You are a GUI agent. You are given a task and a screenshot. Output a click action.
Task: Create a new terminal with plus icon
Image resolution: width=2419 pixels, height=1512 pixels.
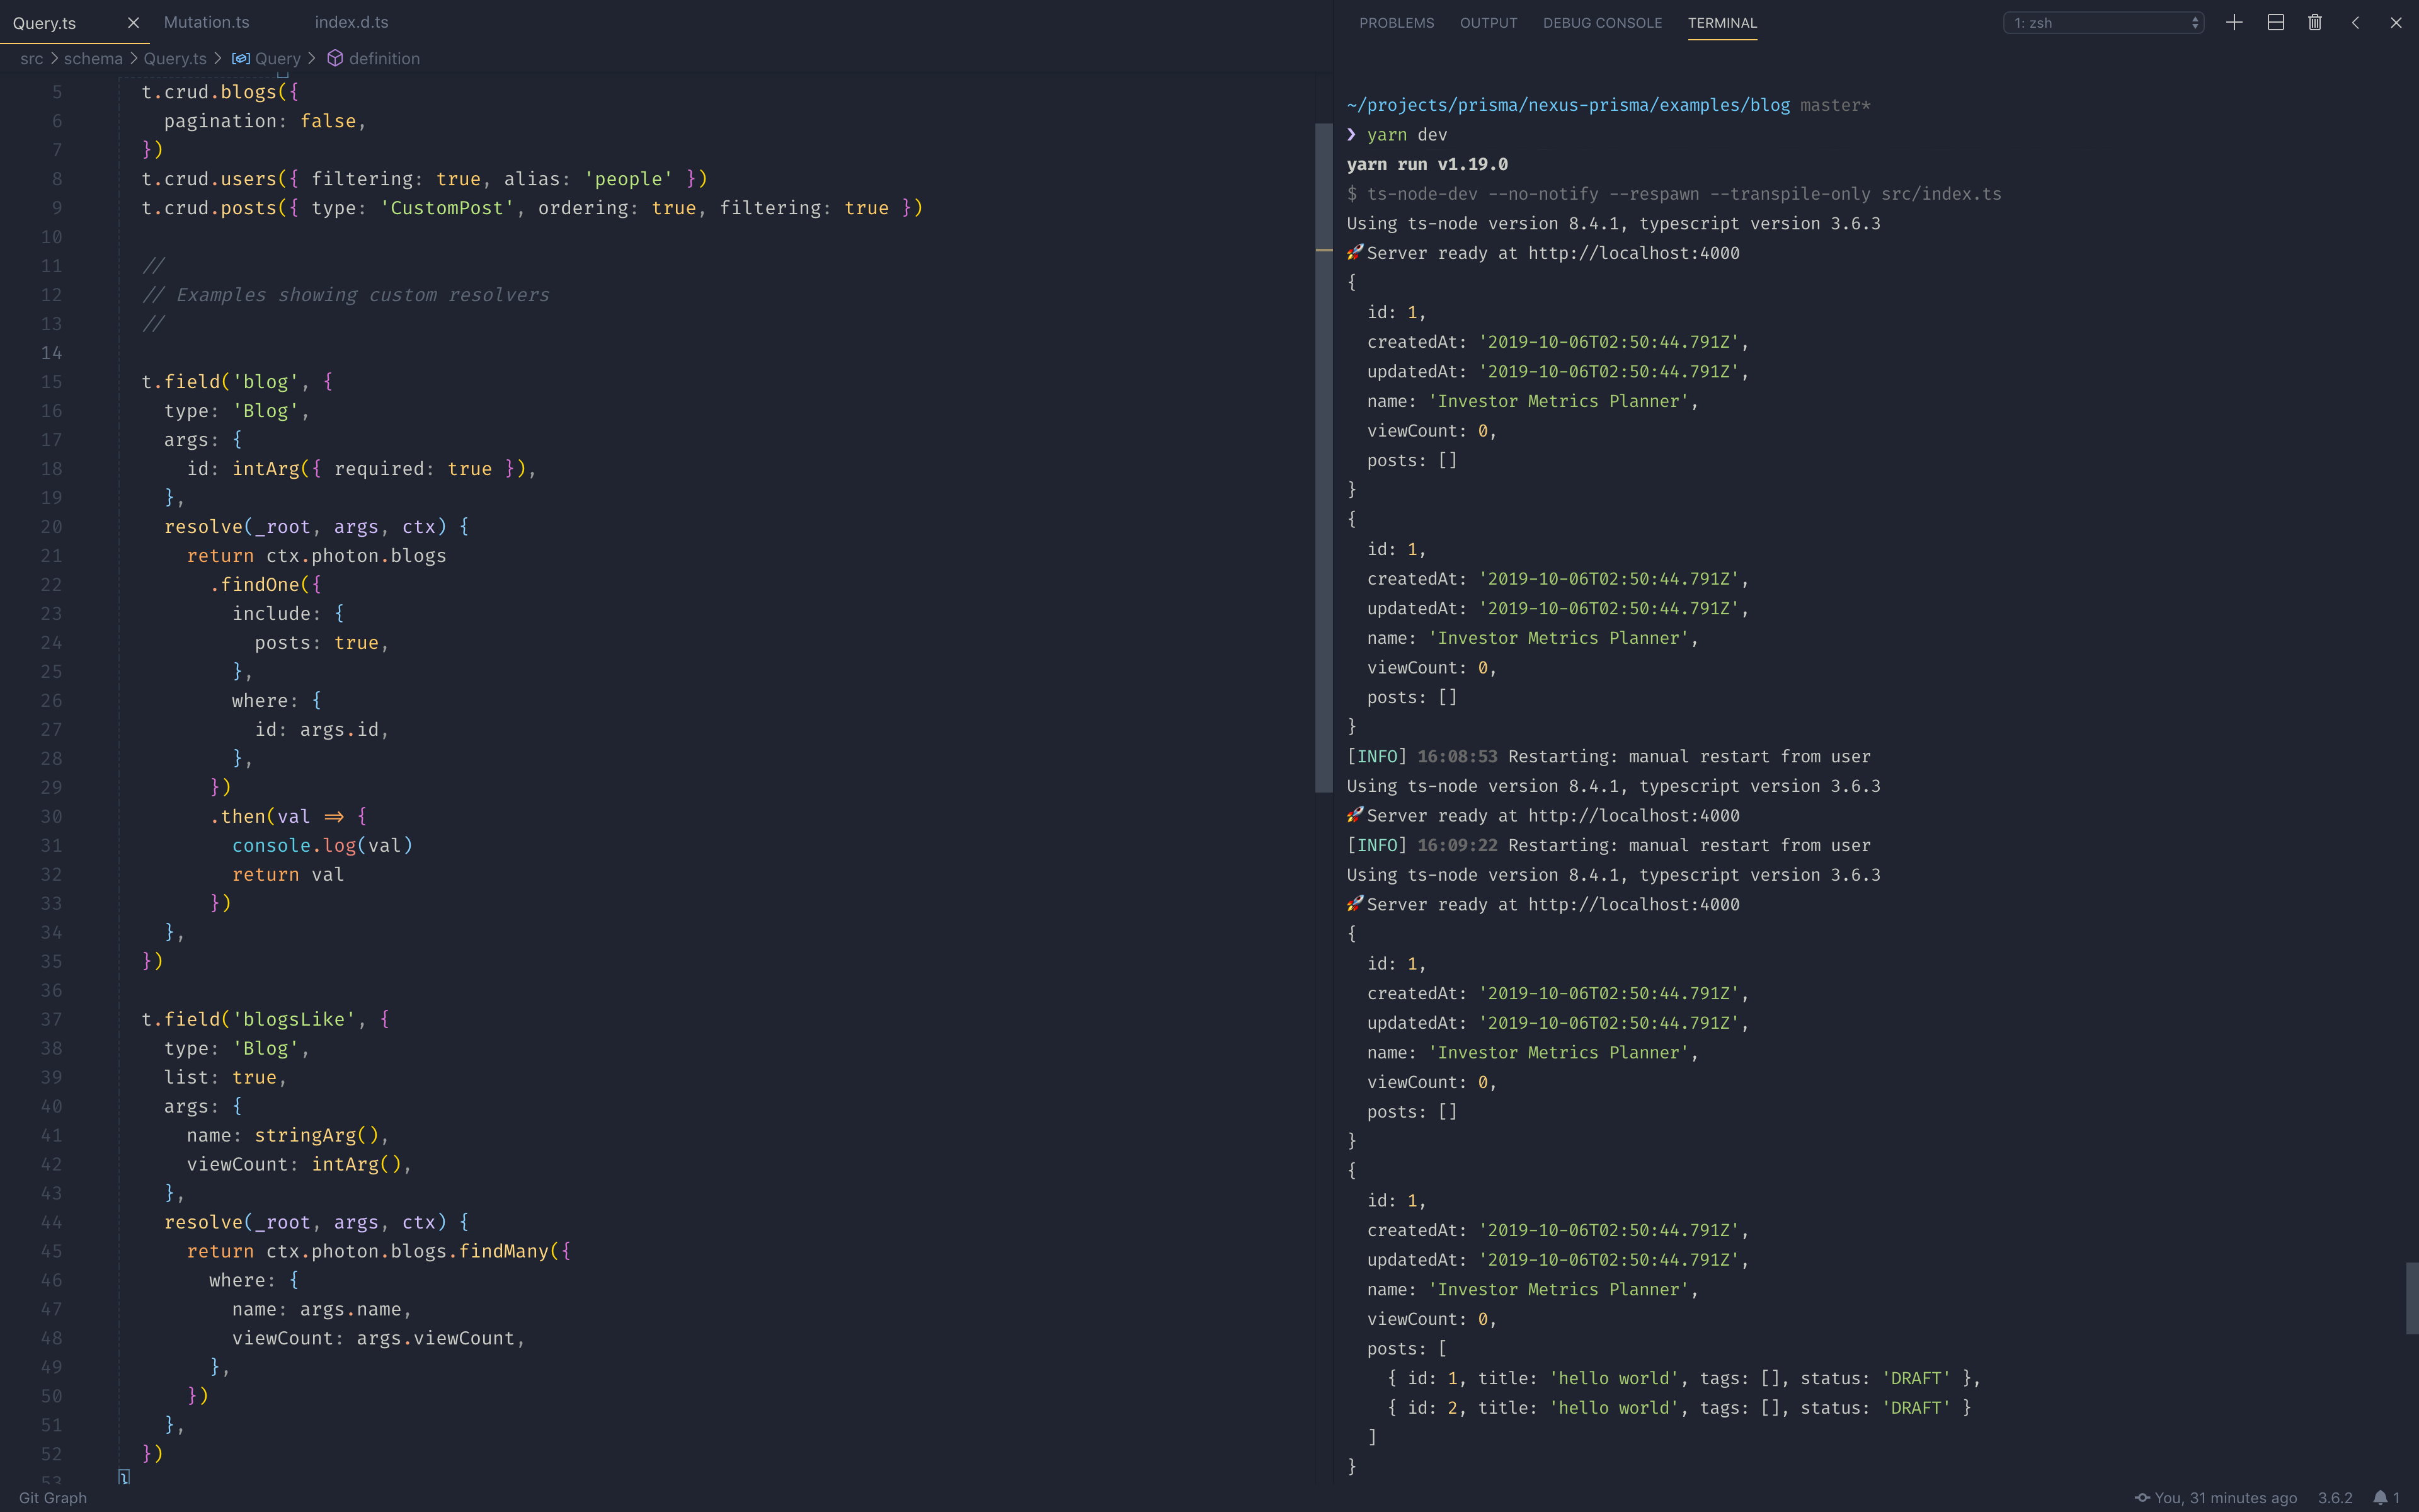coord(2234,22)
